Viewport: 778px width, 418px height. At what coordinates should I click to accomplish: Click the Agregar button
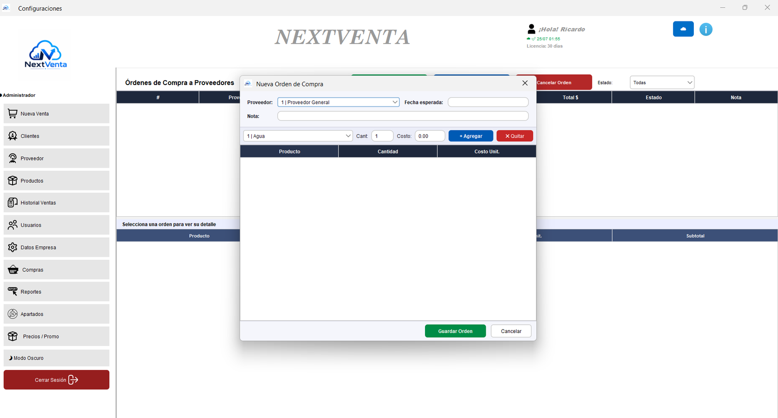click(471, 136)
